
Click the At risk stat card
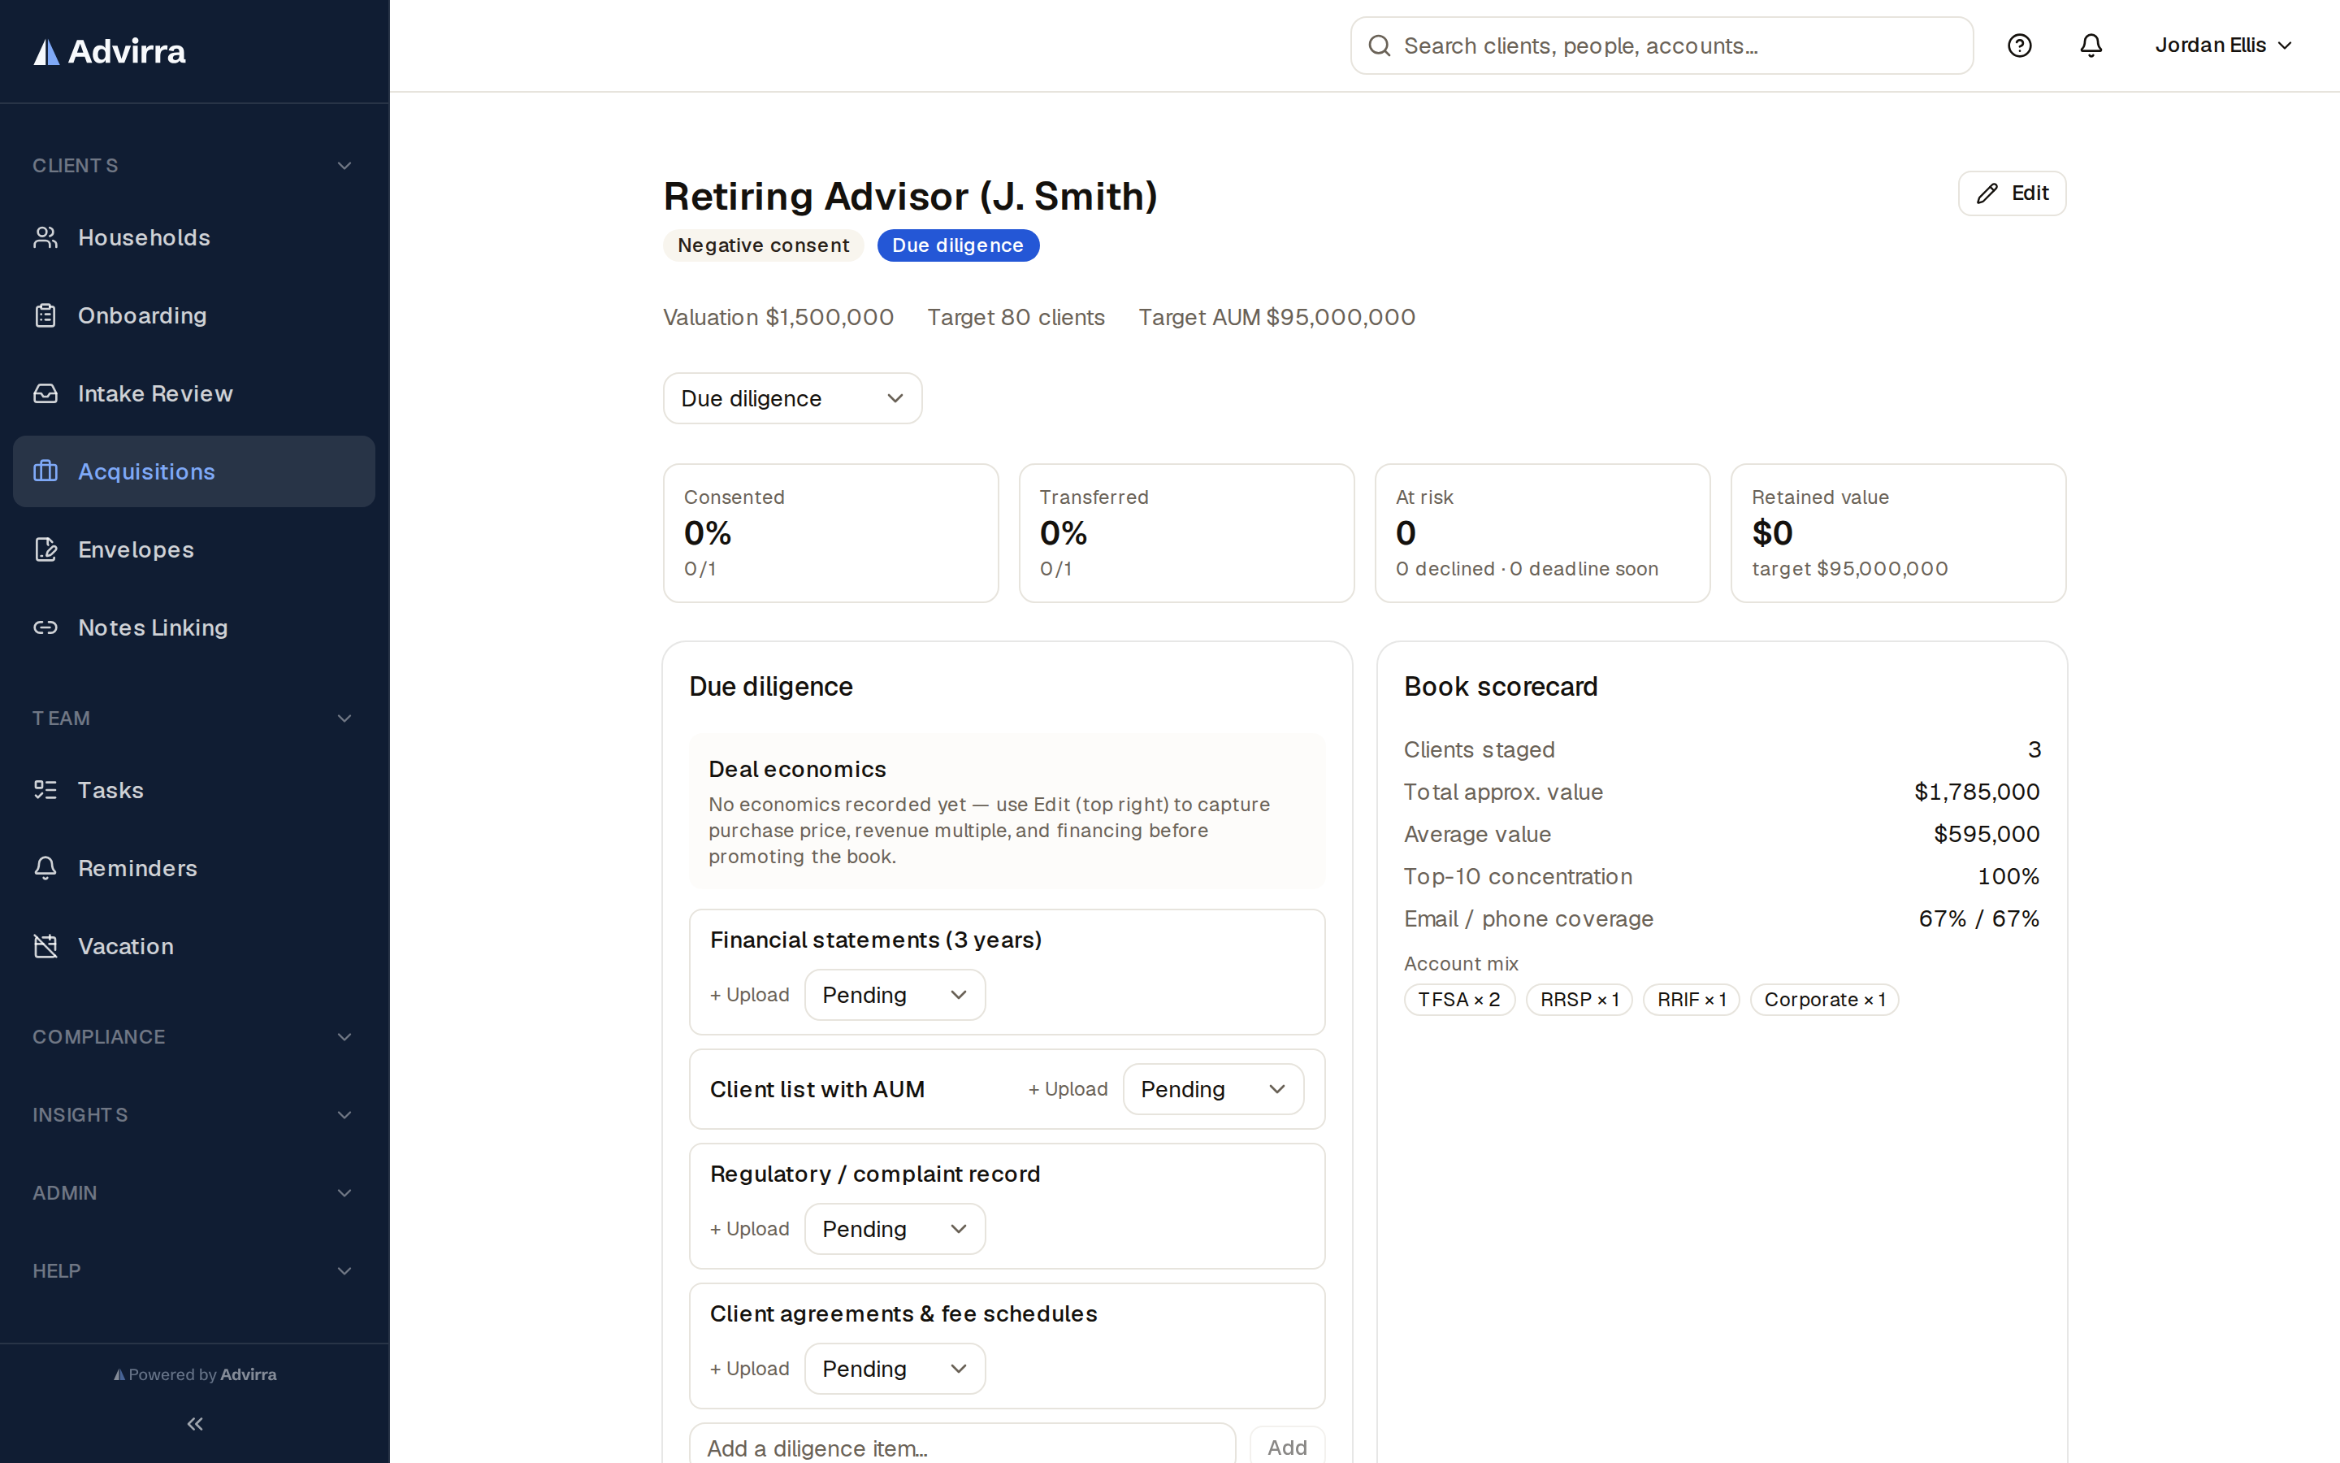(1542, 533)
